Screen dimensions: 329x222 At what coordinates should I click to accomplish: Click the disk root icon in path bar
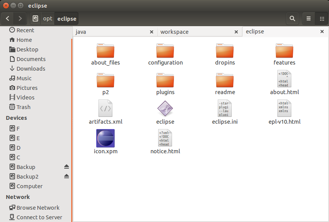[x=35, y=19]
